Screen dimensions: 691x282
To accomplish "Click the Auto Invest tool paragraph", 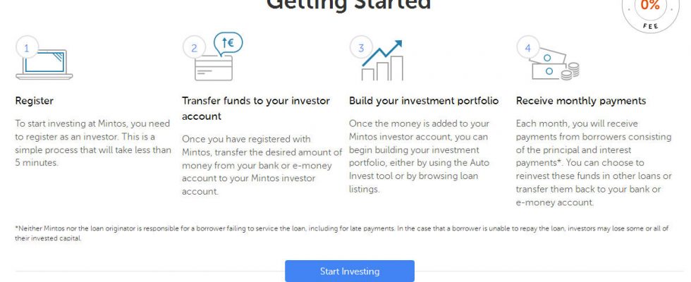I will (419, 156).
